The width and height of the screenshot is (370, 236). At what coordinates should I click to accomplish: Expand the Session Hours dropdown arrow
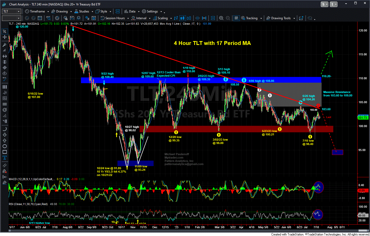[x=128, y=18]
